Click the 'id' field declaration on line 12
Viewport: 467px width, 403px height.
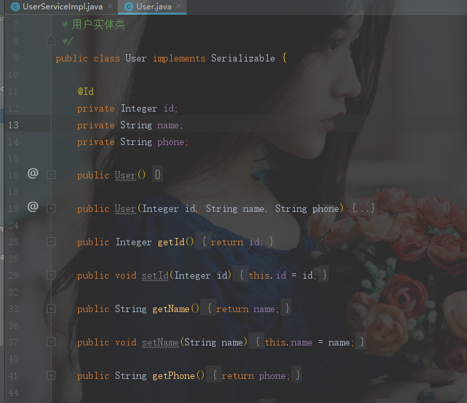168,108
